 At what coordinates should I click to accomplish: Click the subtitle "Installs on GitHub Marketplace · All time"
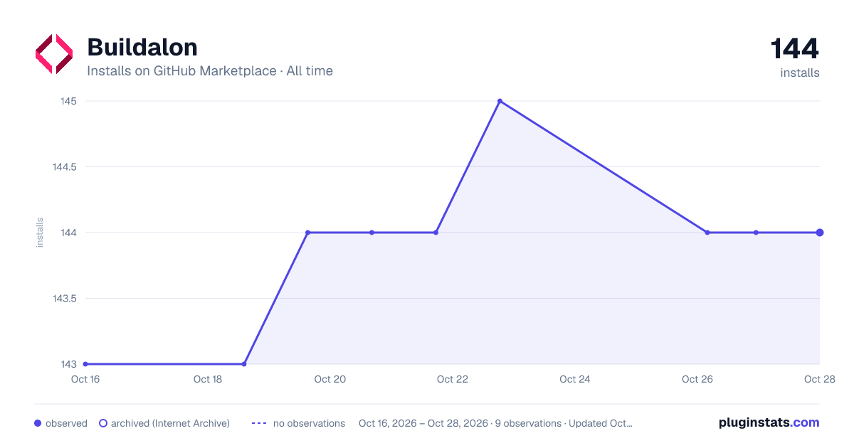point(210,71)
